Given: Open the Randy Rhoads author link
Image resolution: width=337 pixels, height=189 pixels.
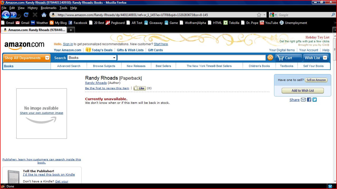Looking at the screenshot, I should 96,83.
